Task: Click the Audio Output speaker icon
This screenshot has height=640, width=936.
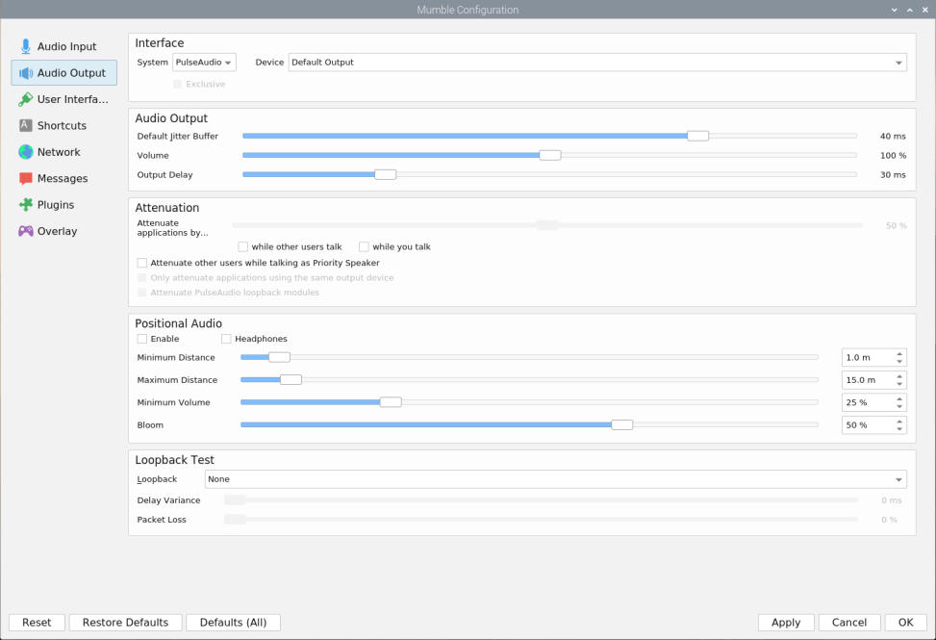Action: [x=26, y=73]
